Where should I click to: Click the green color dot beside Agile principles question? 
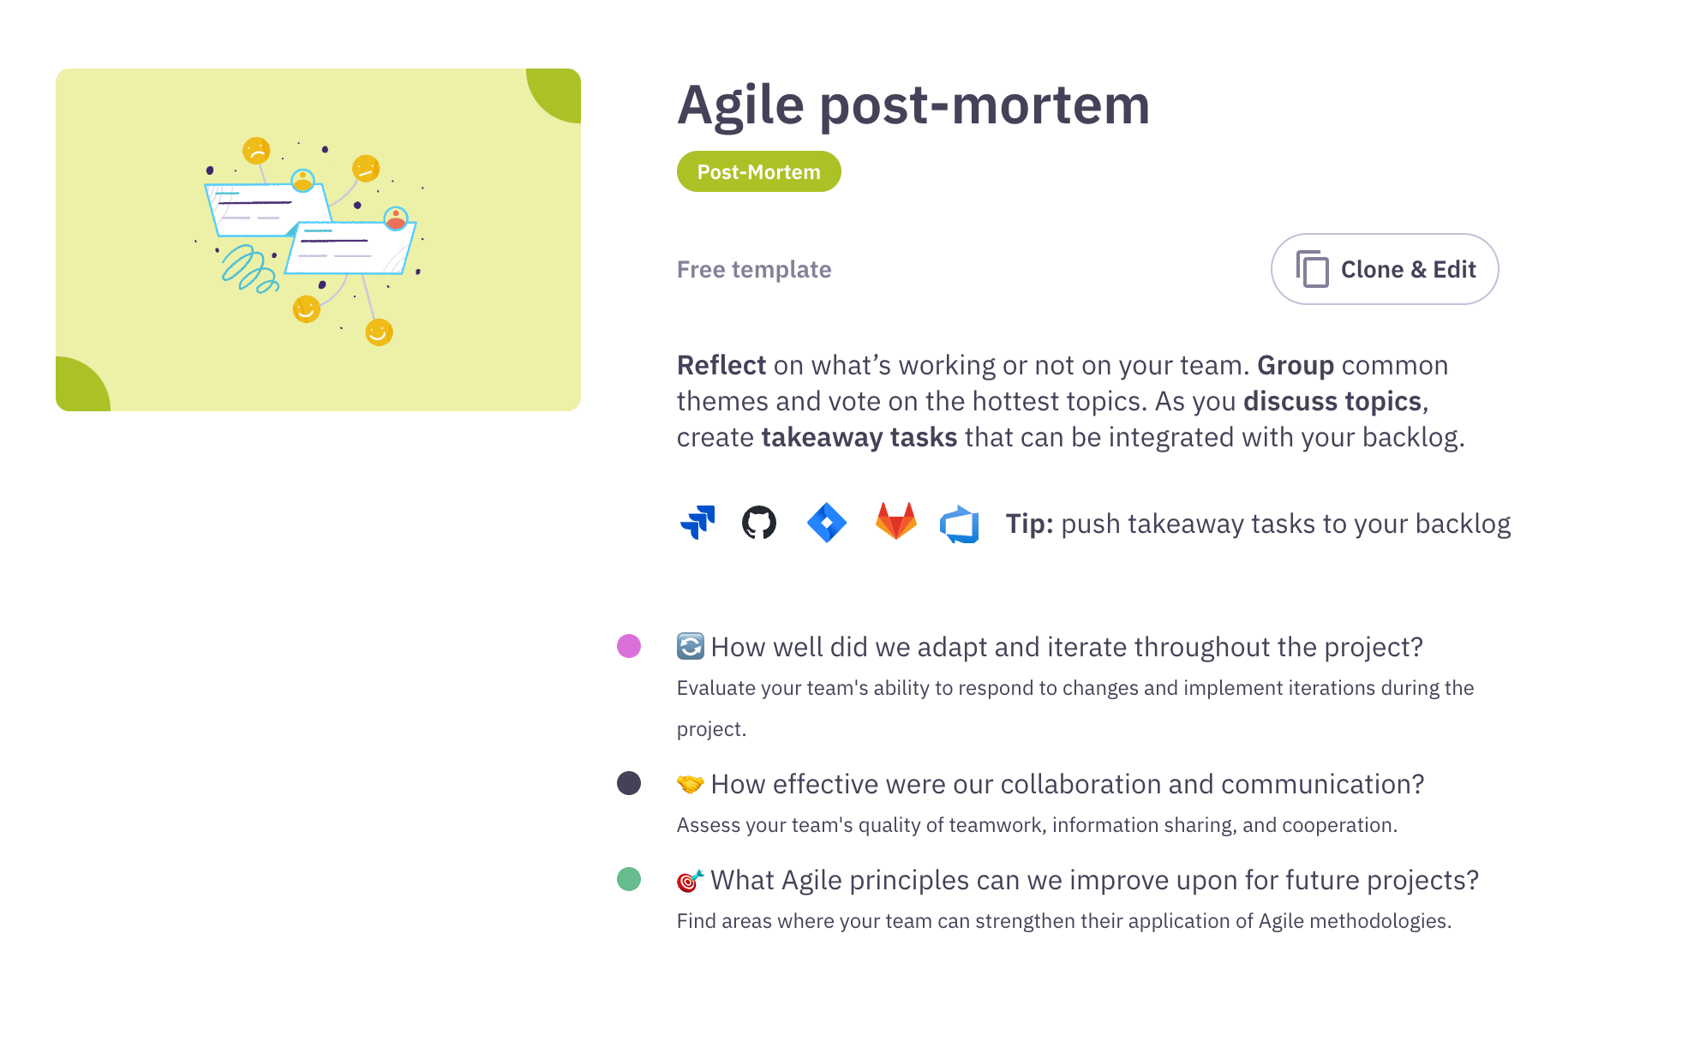pyautogui.click(x=628, y=879)
